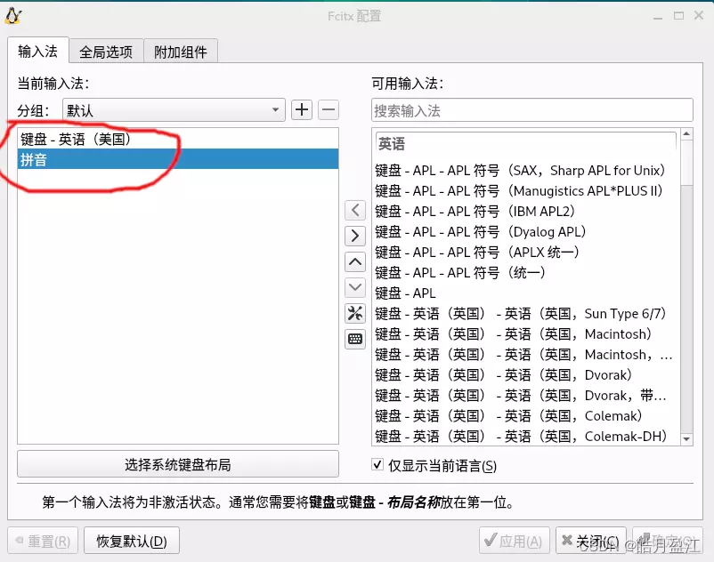Screen dimensions: 714x562
Task: Move selected input method down
Action: coord(355,287)
